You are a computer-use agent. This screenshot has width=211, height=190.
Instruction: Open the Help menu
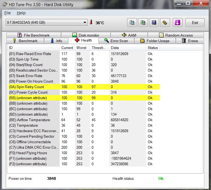click(x=21, y=13)
